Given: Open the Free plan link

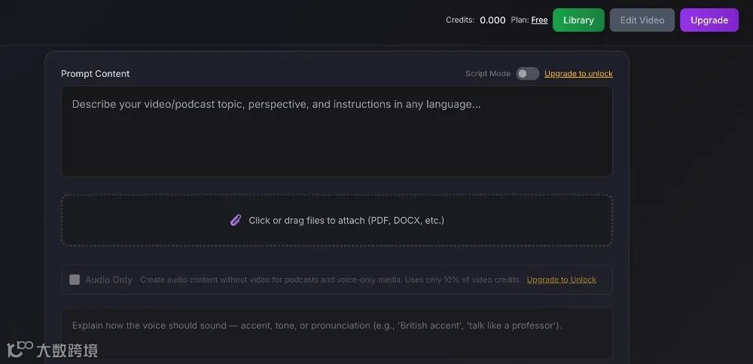Looking at the screenshot, I should point(539,20).
